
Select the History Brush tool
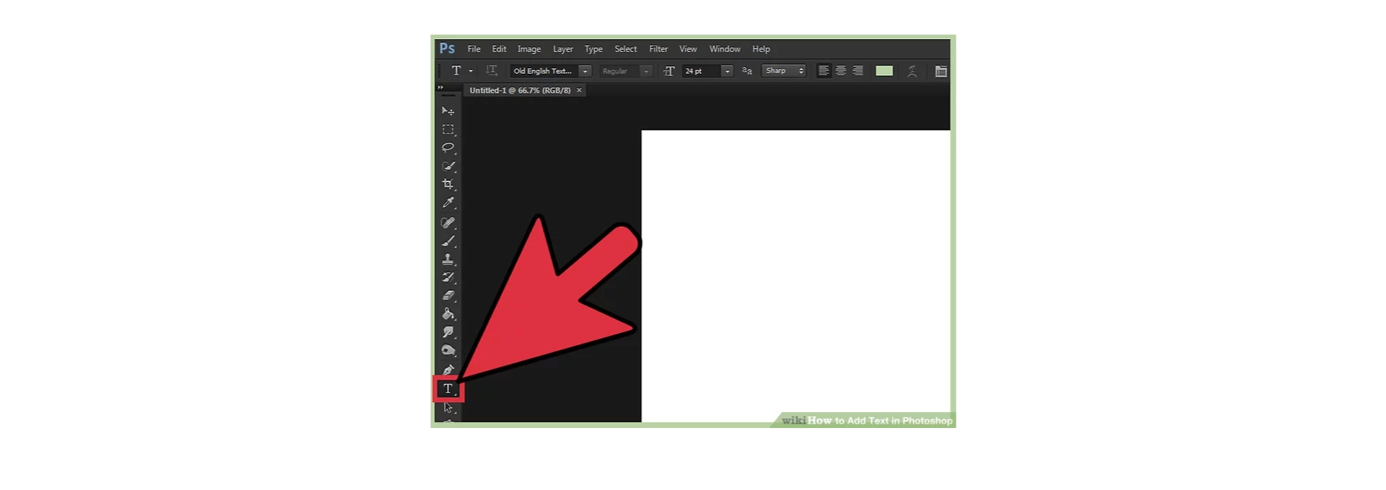coord(448,277)
